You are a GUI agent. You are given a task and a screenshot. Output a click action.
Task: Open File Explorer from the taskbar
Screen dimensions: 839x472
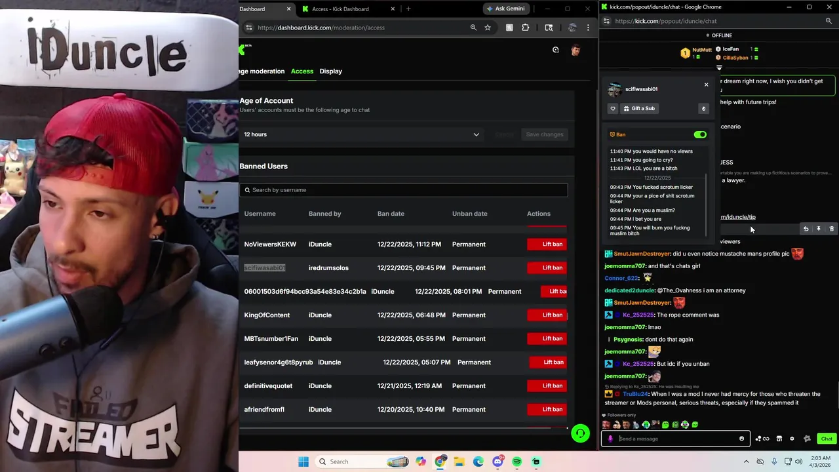459,462
